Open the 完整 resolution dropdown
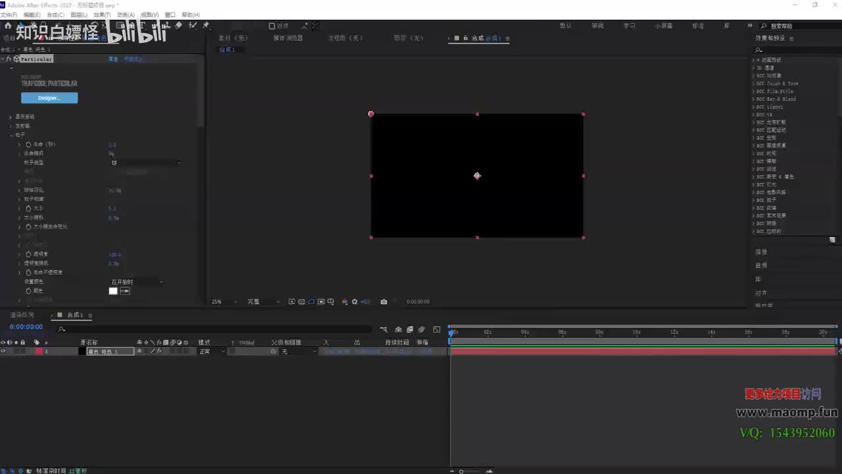842x474 pixels. click(263, 302)
